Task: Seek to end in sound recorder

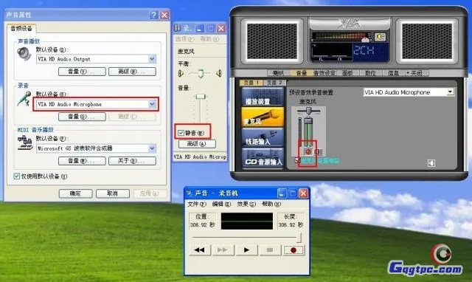Action: (223, 250)
